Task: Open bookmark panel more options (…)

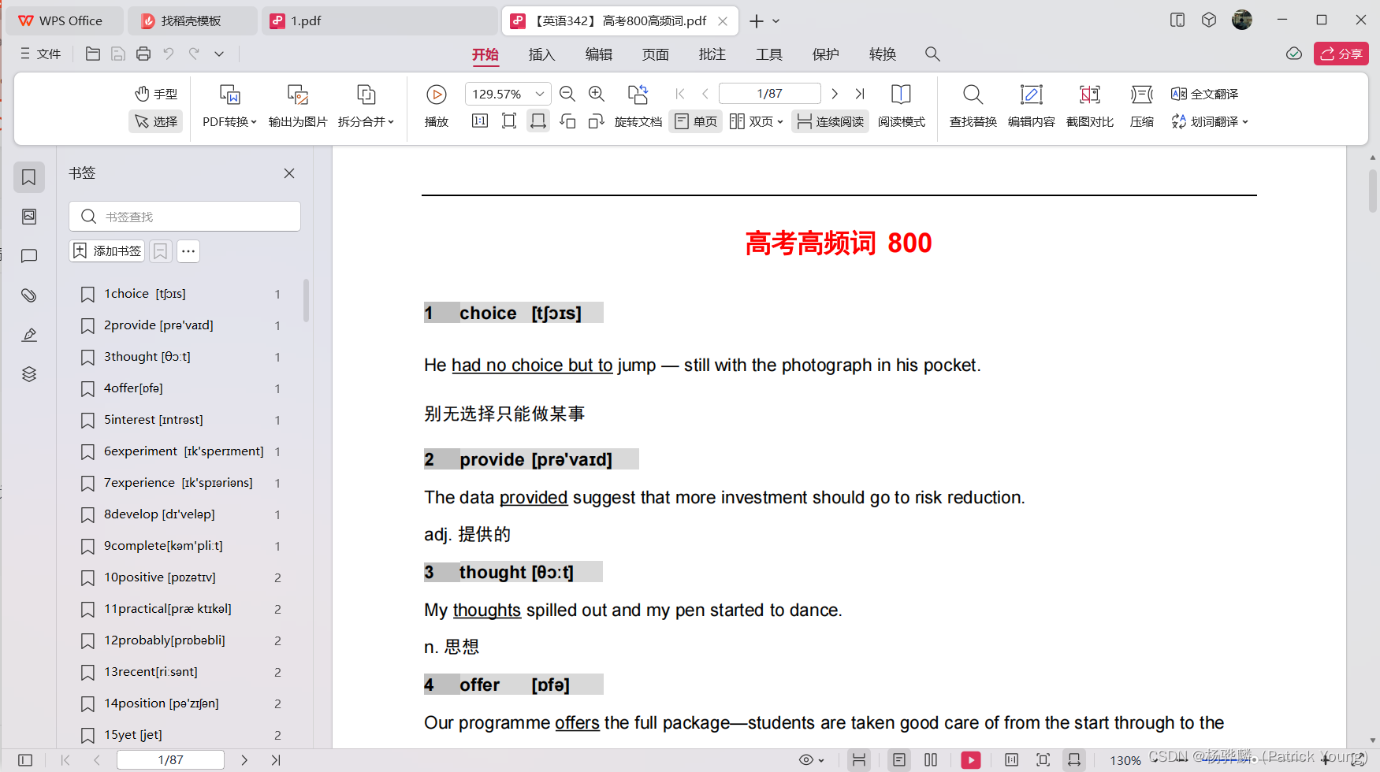Action: click(x=188, y=251)
